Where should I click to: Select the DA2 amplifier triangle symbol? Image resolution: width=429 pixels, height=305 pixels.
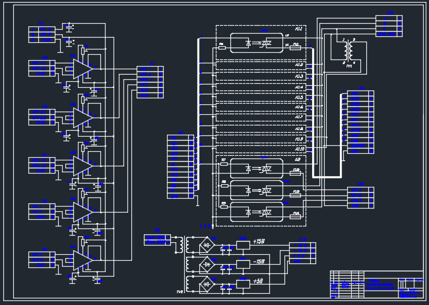82,118
